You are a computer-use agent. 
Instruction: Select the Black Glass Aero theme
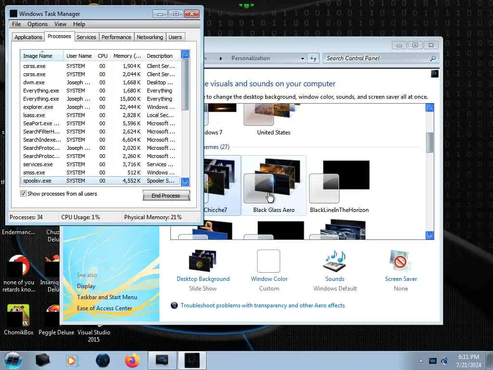273,185
